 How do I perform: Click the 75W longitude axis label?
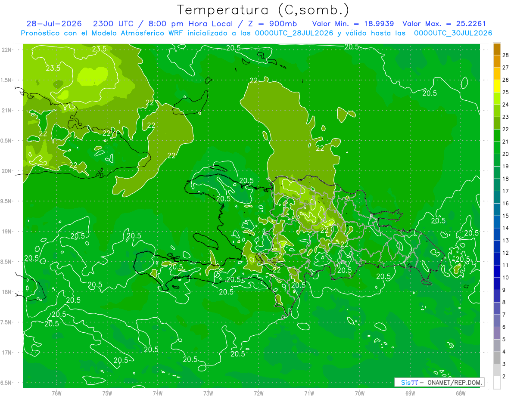pyautogui.click(x=107, y=393)
